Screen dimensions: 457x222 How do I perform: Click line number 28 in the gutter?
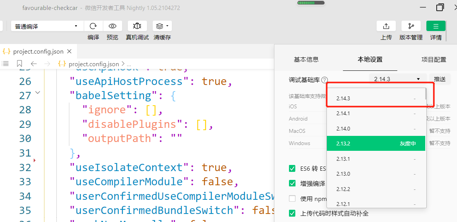25,110
